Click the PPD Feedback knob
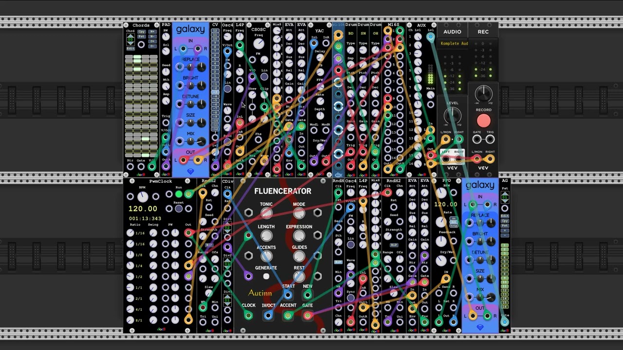 (441, 241)
